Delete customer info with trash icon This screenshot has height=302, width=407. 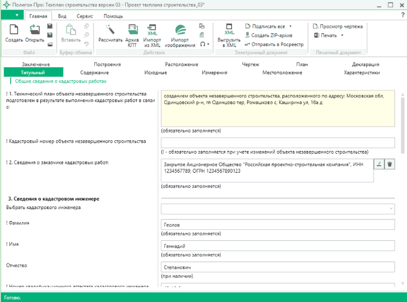click(x=390, y=164)
